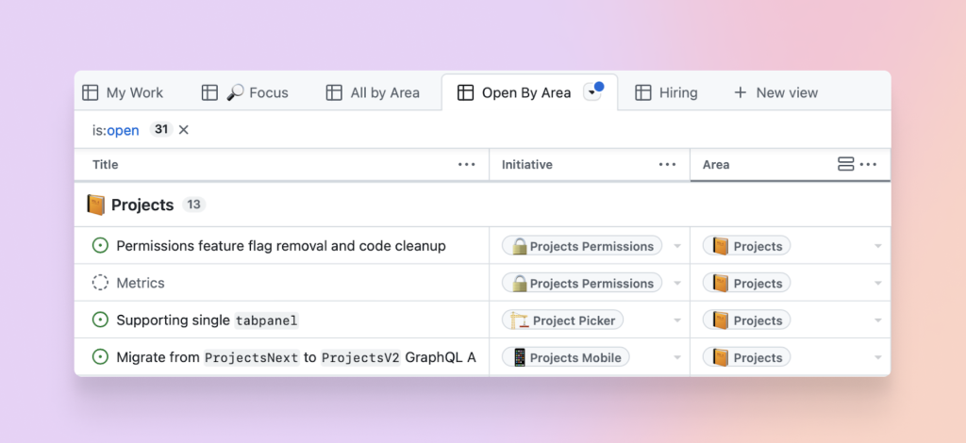The image size is (966, 443).
Task: Click the Projects Mobile initiative label
Action: 565,357
